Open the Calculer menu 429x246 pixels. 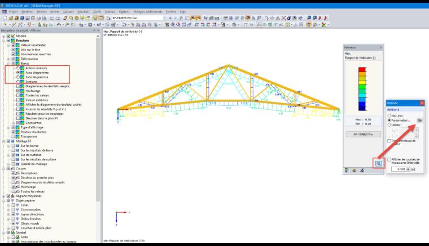pyautogui.click(x=68, y=12)
